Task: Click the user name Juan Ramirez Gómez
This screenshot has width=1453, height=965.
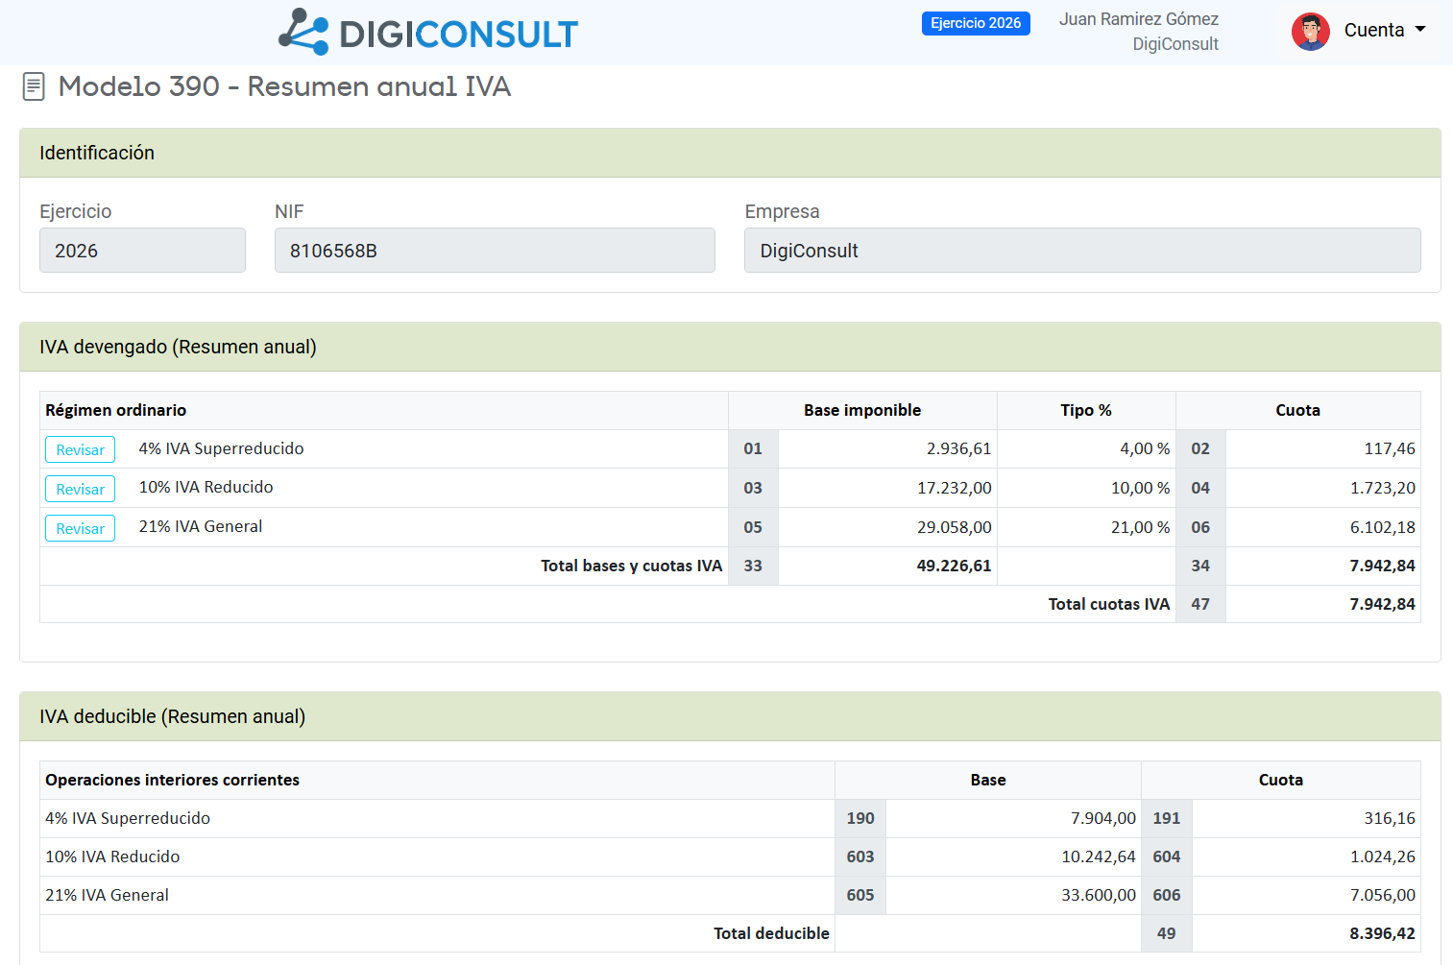Action: click(x=1139, y=19)
